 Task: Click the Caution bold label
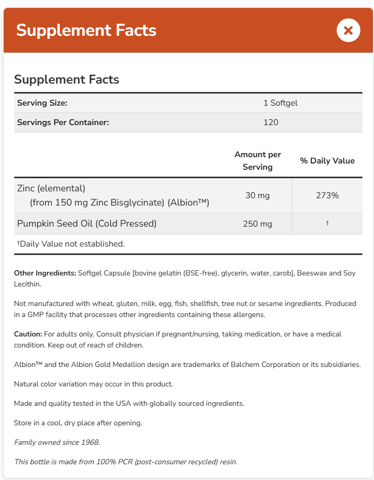click(28, 334)
